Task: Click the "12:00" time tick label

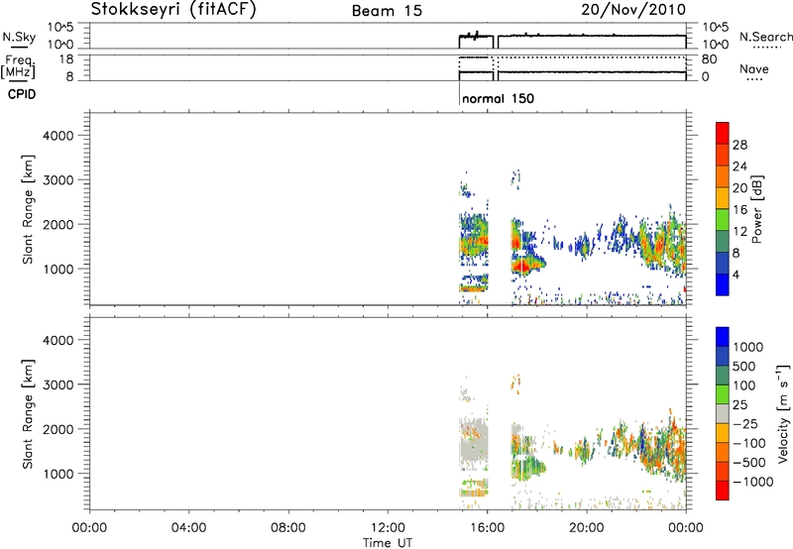Action: point(388,528)
